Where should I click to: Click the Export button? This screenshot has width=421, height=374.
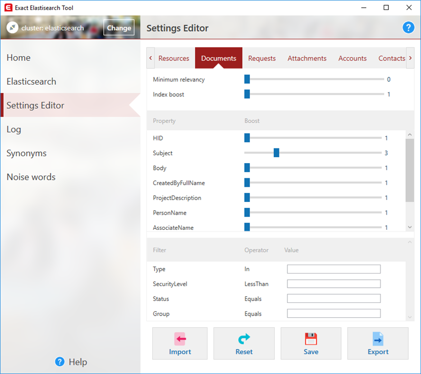tap(378, 343)
